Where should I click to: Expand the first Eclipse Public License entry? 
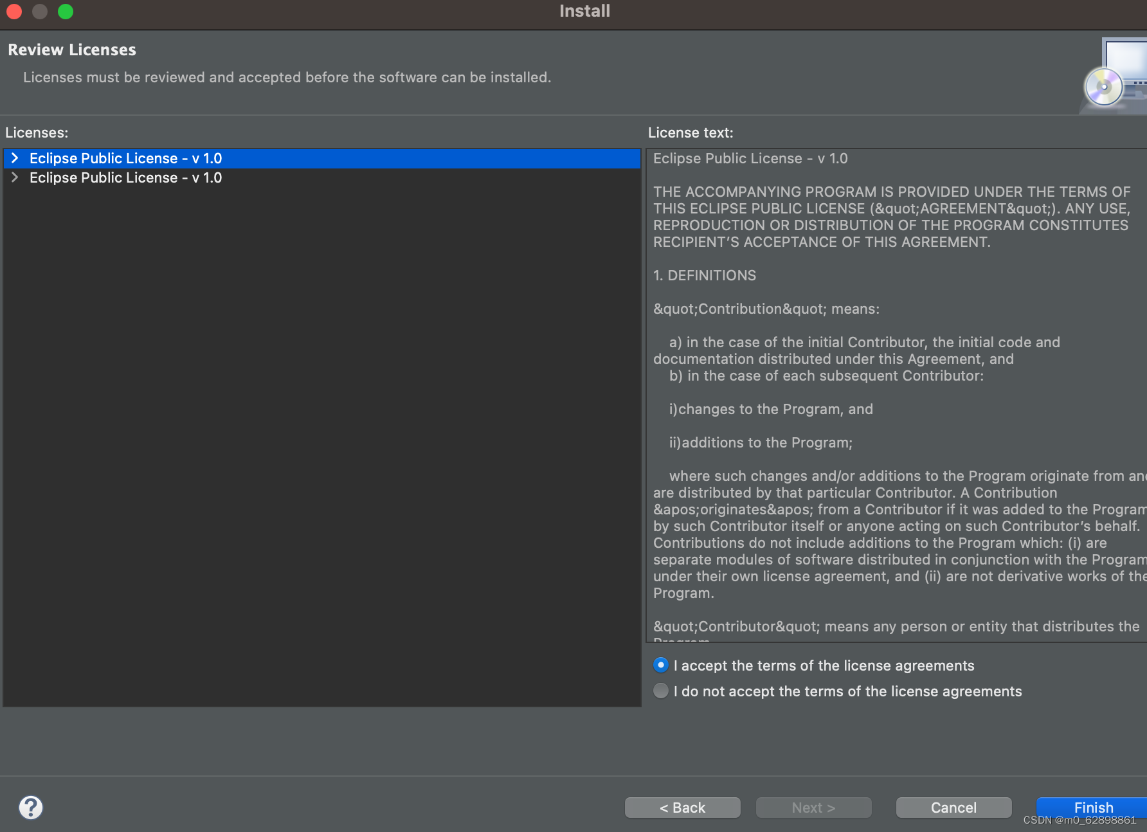14,158
